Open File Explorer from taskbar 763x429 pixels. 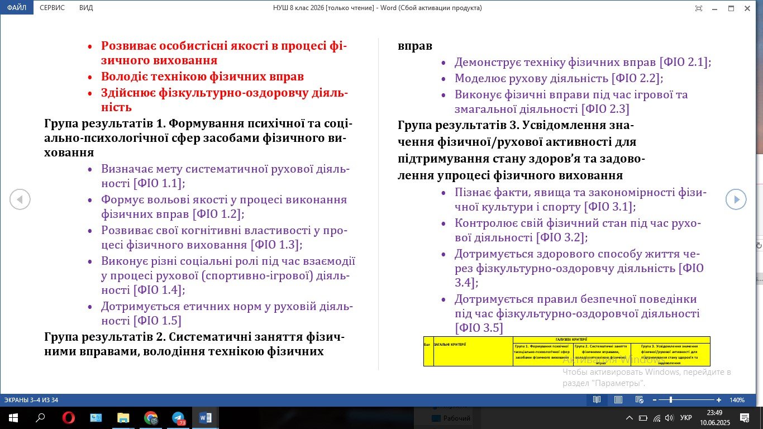(123, 418)
